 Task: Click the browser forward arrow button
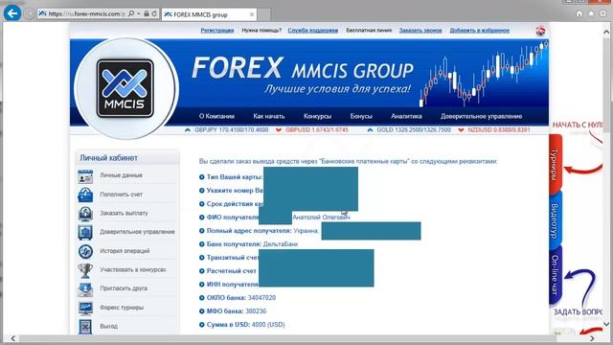tap(30, 13)
